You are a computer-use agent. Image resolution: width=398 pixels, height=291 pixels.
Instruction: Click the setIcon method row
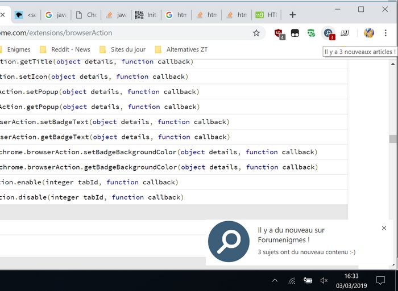(173, 77)
